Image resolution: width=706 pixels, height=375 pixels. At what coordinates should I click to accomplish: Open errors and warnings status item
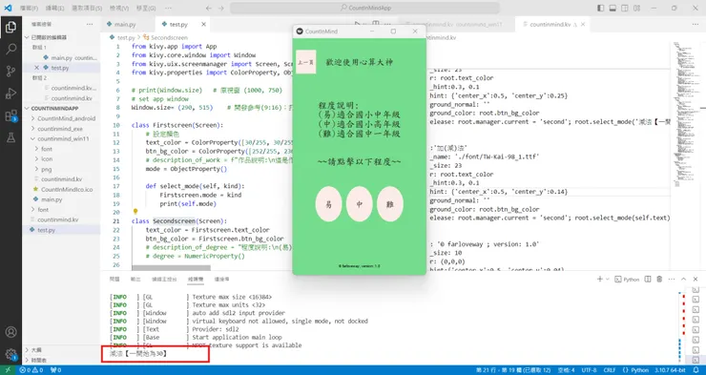(31, 370)
